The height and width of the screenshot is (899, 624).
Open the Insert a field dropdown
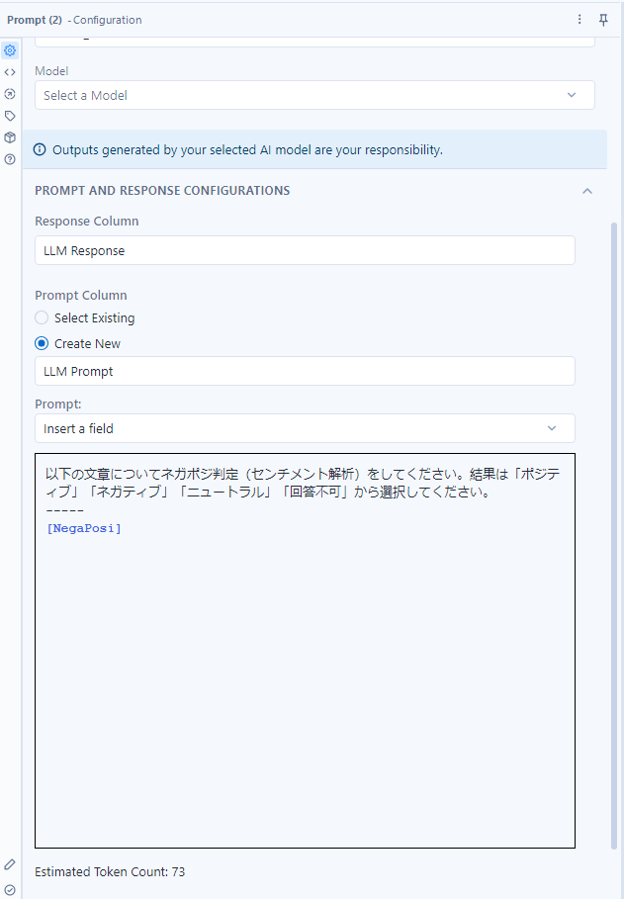[306, 428]
